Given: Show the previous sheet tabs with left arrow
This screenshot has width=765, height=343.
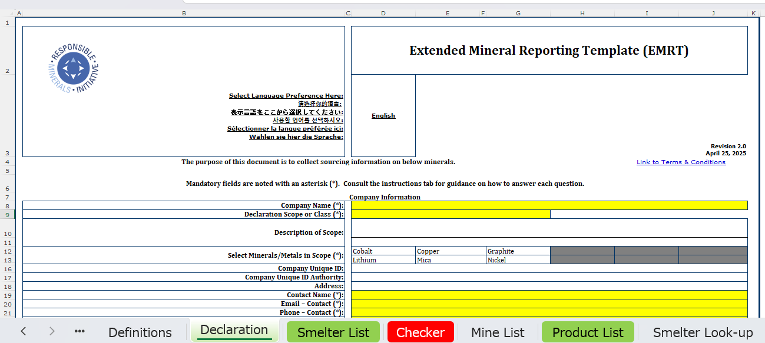Looking at the screenshot, I should (24, 331).
